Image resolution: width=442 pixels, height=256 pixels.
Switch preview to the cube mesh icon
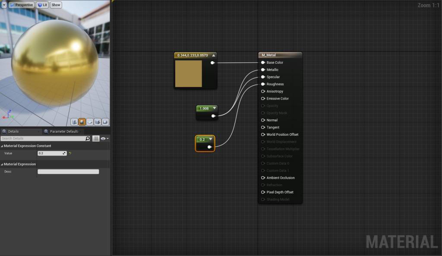pos(98,122)
